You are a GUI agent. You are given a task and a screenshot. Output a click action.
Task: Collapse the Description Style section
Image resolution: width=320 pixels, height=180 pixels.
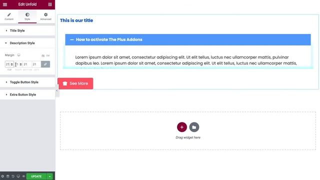(x=27, y=43)
